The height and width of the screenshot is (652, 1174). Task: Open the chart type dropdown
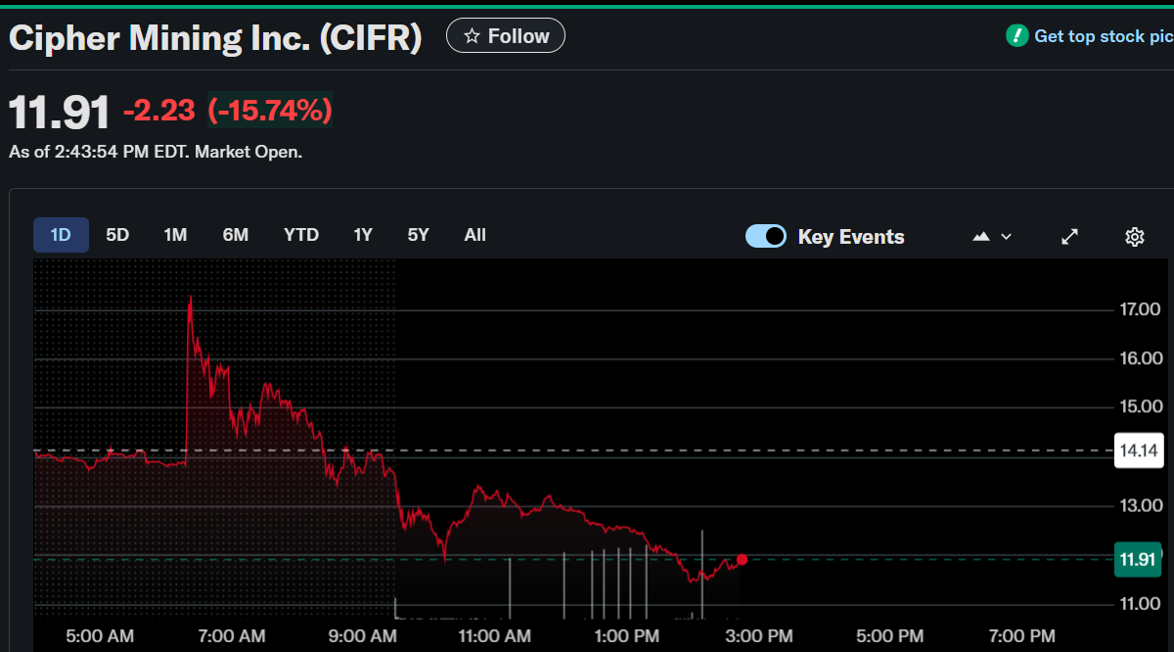tap(992, 237)
